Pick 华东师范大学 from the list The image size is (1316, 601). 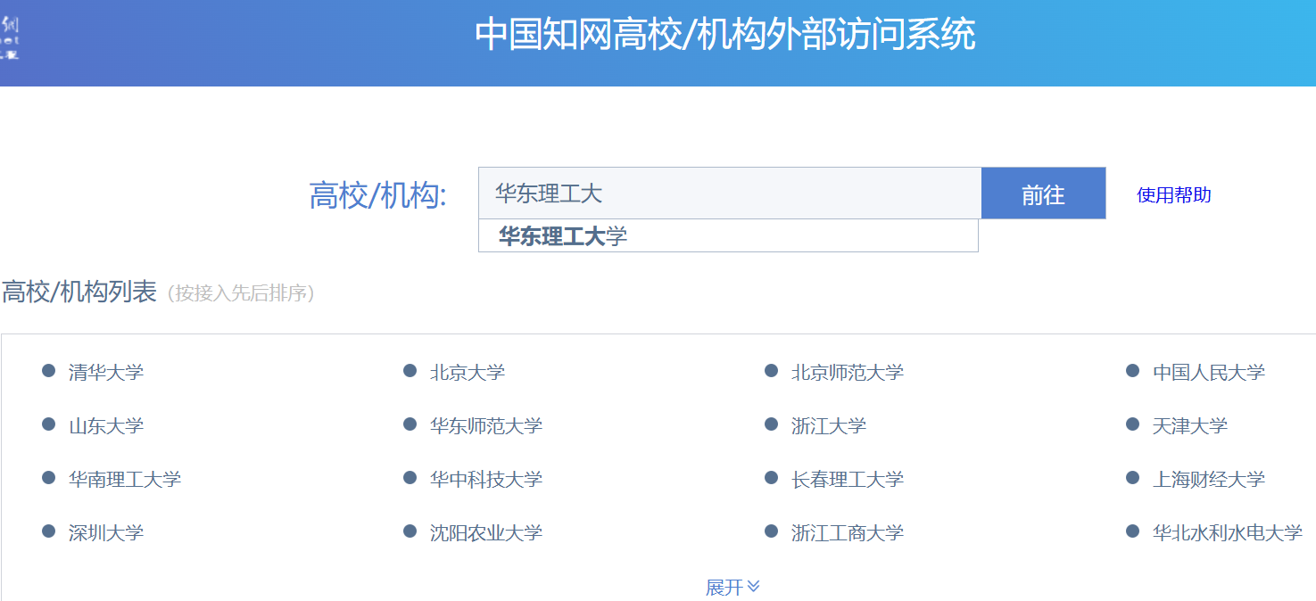coord(486,425)
